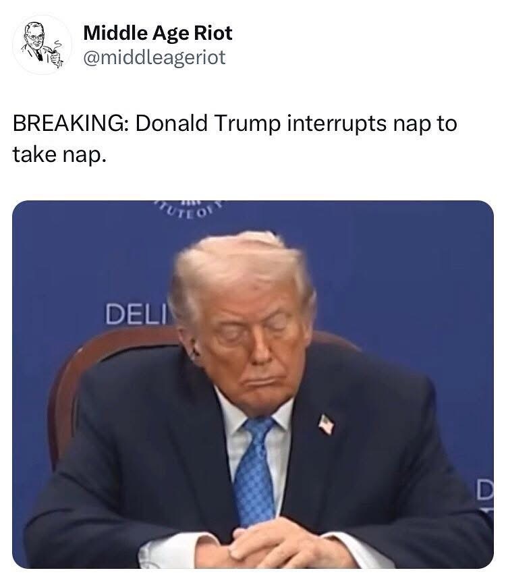Screen dimensions: 506x583
Task: Open the @middleageriot handle link
Action: pyautogui.click(x=154, y=57)
